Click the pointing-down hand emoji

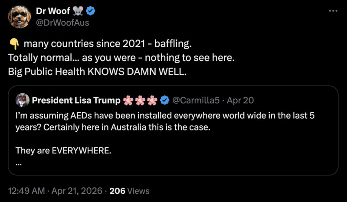[x=13, y=44]
